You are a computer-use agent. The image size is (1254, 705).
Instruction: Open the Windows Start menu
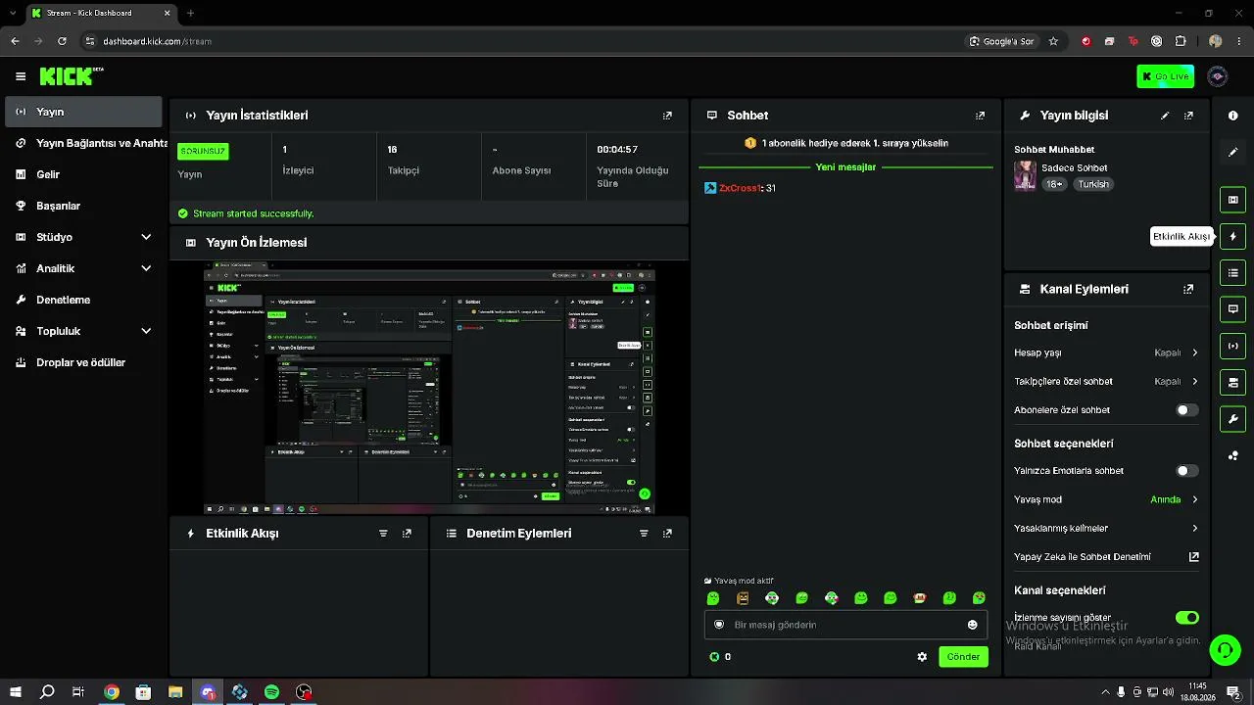[15, 692]
